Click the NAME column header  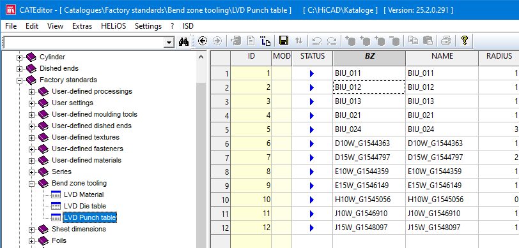442,56
